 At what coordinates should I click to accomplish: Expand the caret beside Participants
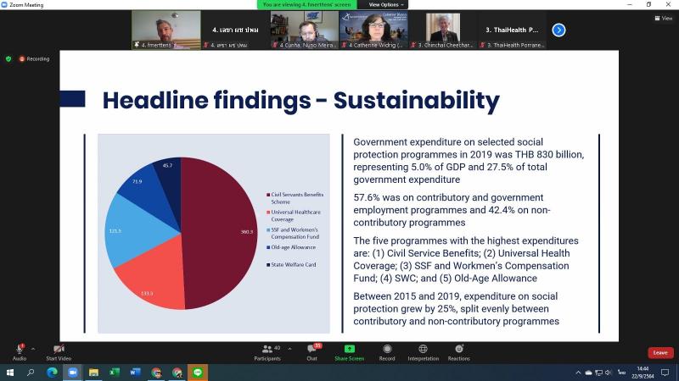pos(289,349)
